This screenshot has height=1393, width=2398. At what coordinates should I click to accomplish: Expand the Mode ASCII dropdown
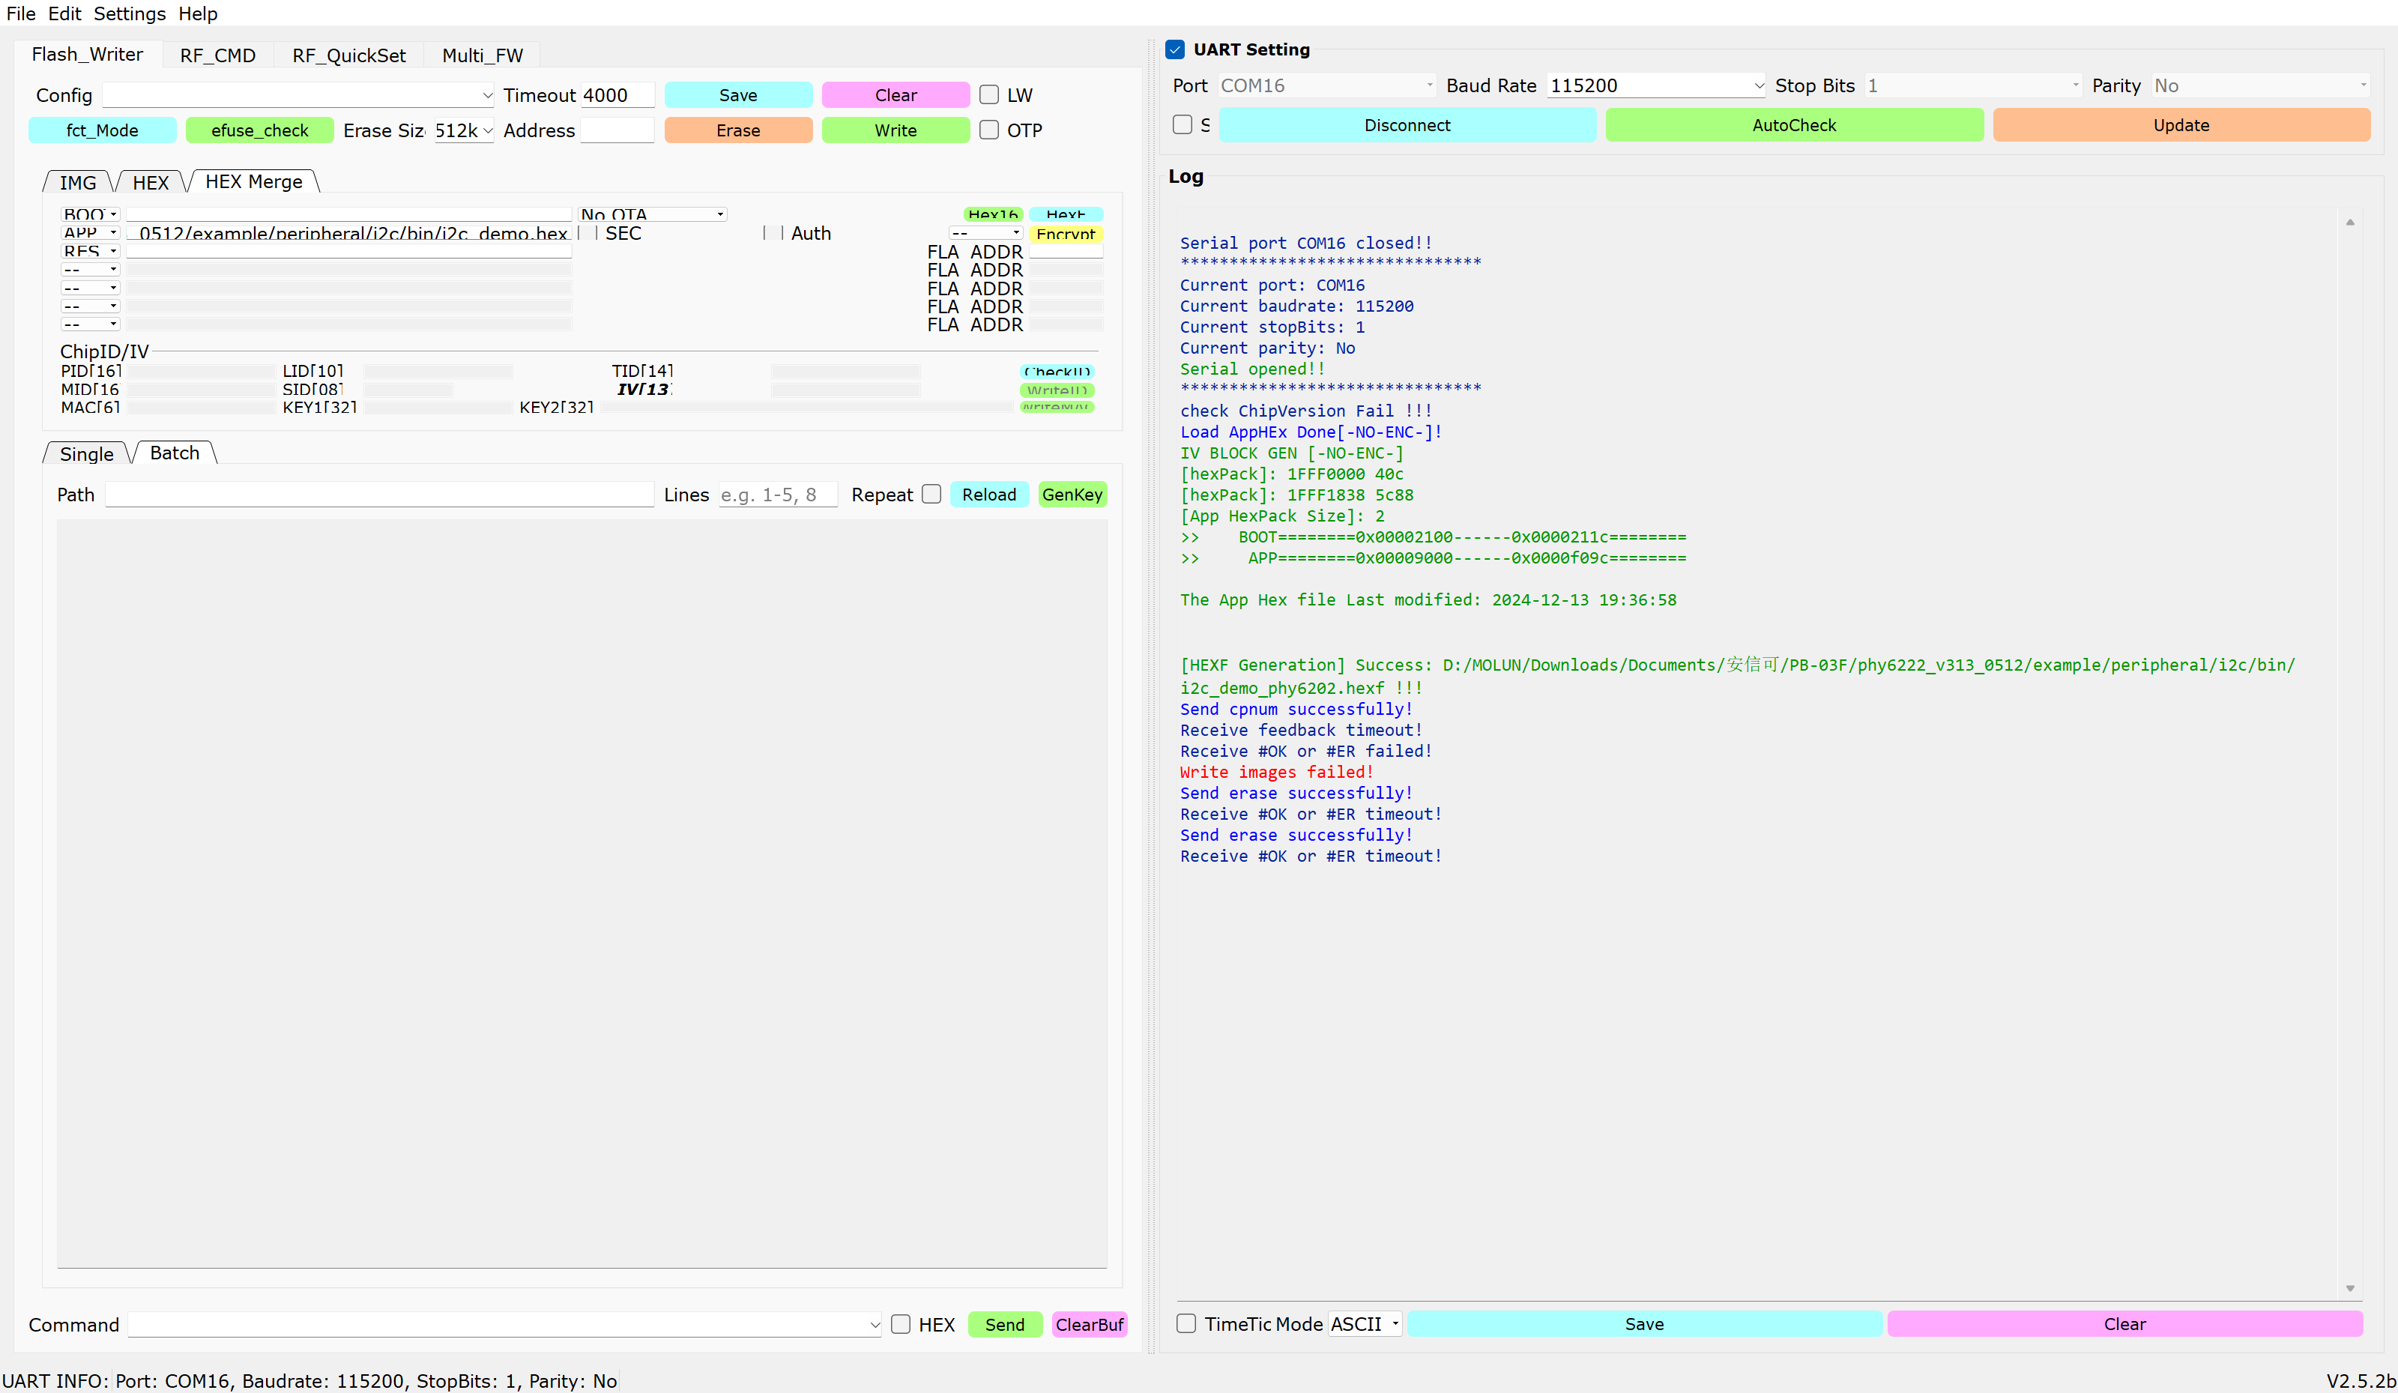click(x=1365, y=1323)
